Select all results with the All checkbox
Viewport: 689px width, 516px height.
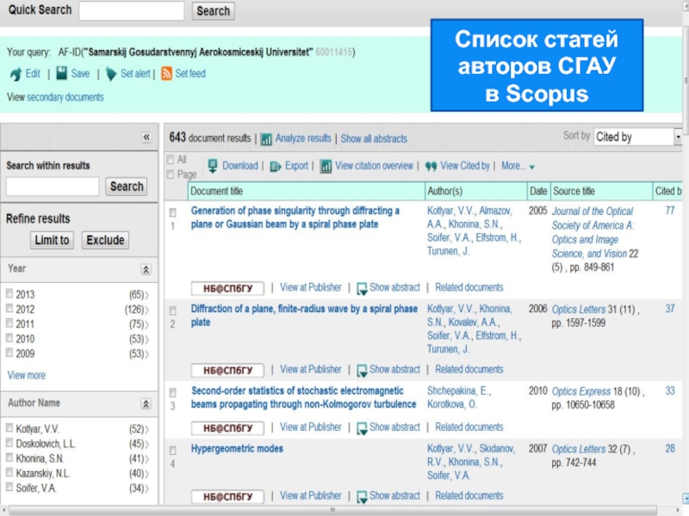click(170, 160)
